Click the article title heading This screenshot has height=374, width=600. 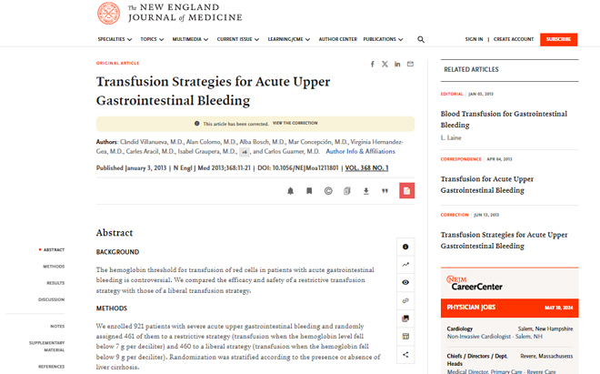(213, 91)
